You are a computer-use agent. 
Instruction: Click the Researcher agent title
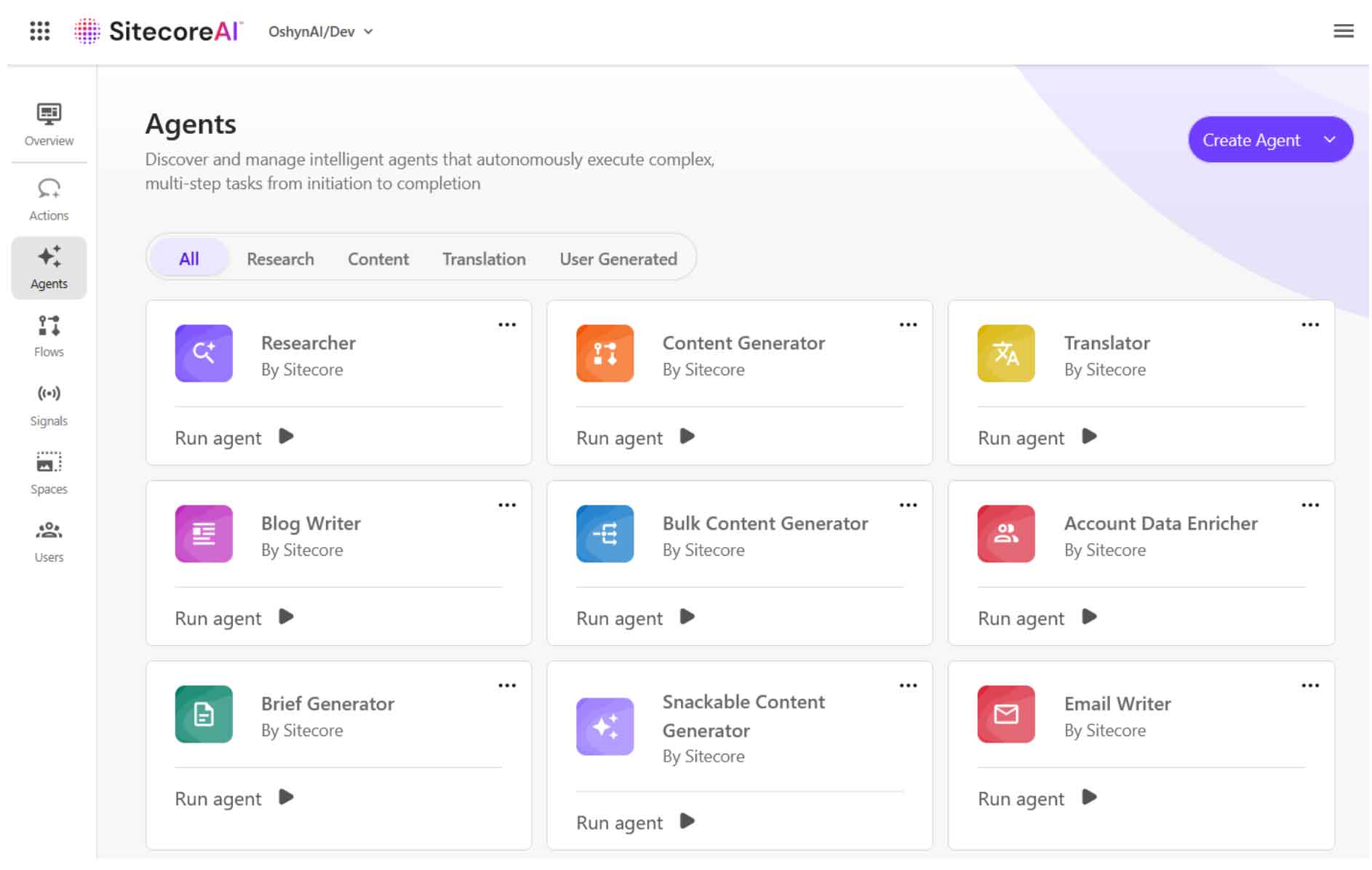(x=308, y=343)
